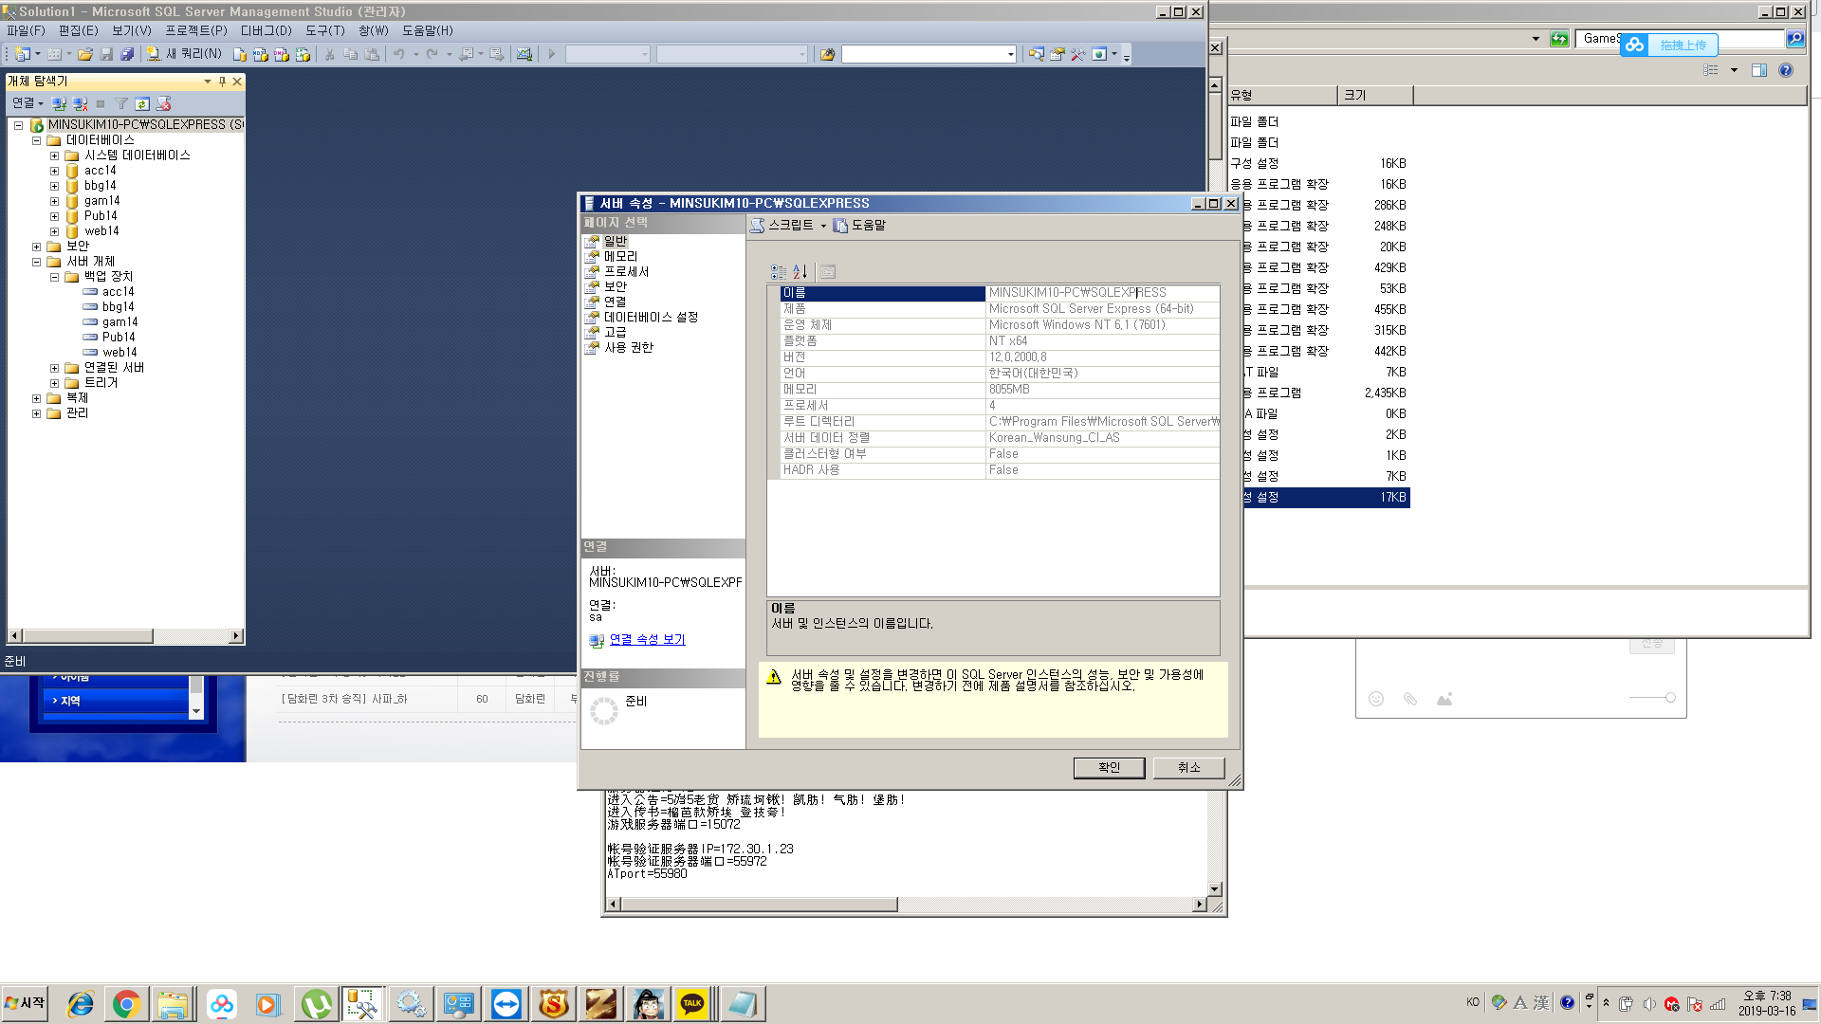Expand the acc14 database node
The height and width of the screenshot is (1024, 1821).
[x=54, y=171]
